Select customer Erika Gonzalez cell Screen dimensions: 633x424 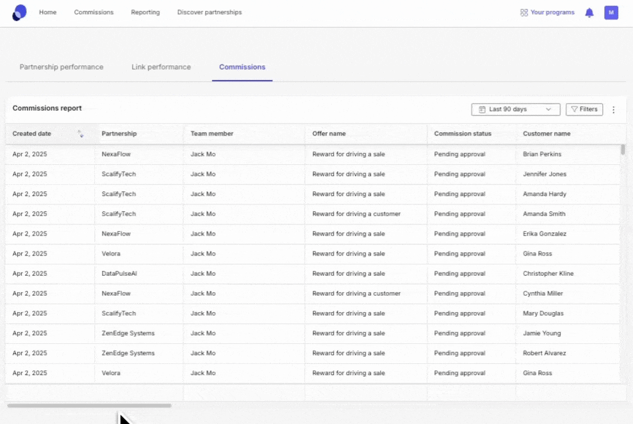tap(545, 234)
